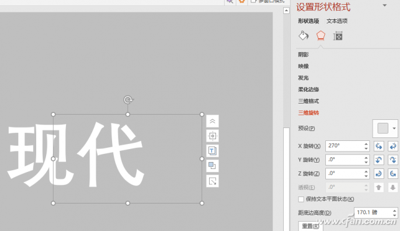Image resolution: width=400 pixels, height=231 pixels.
Task: Click the white 现代 text on slide
Action: (x=76, y=154)
